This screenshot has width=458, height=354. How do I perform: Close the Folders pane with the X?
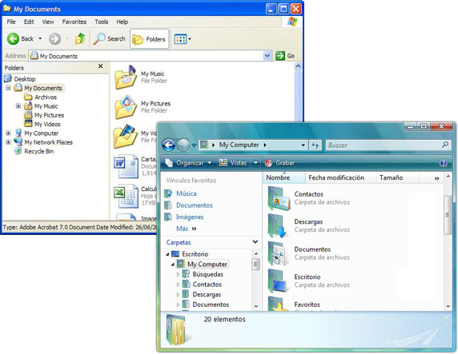pyautogui.click(x=100, y=66)
